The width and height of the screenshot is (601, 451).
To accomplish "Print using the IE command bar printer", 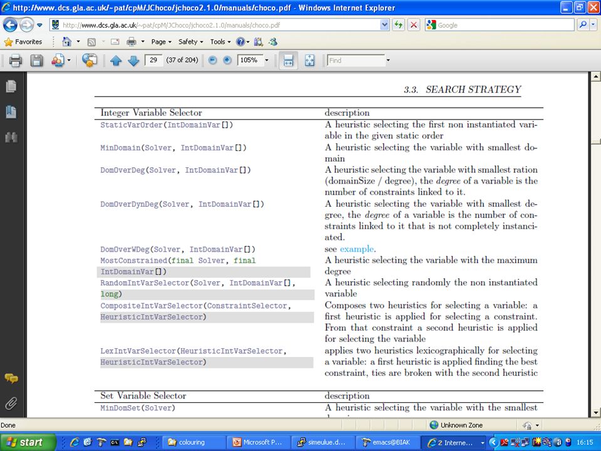I will 131,42.
